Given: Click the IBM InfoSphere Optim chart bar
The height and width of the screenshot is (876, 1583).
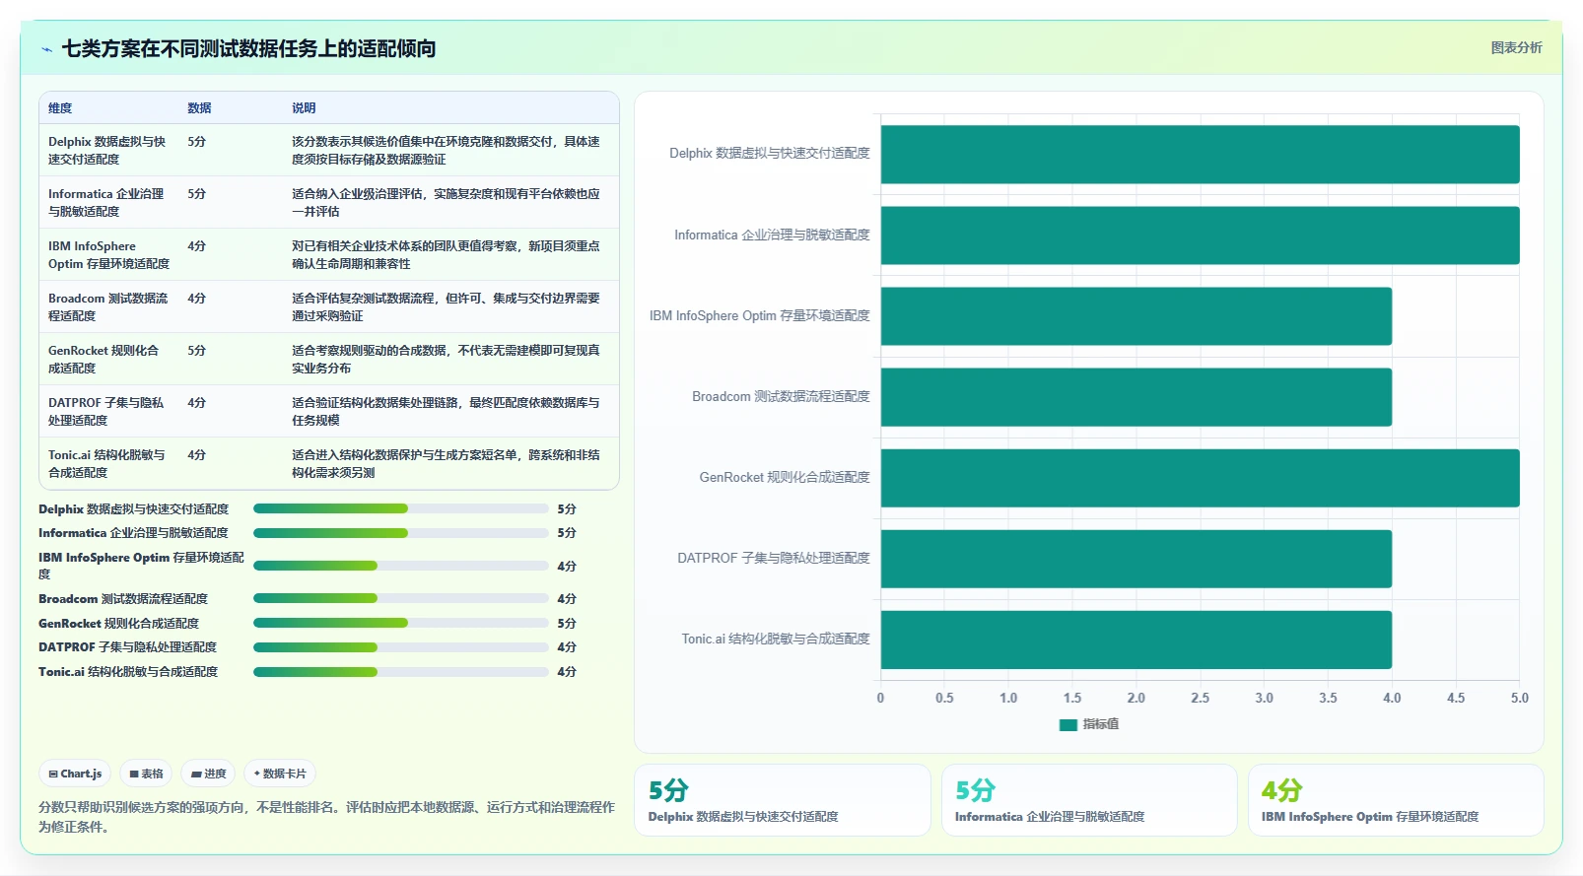Looking at the screenshot, I should (1136, 316).
